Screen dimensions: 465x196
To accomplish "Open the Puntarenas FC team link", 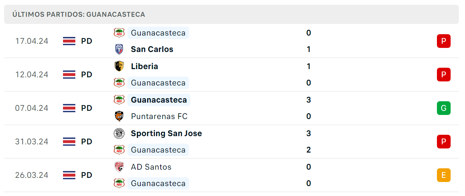I will [159, 116].
